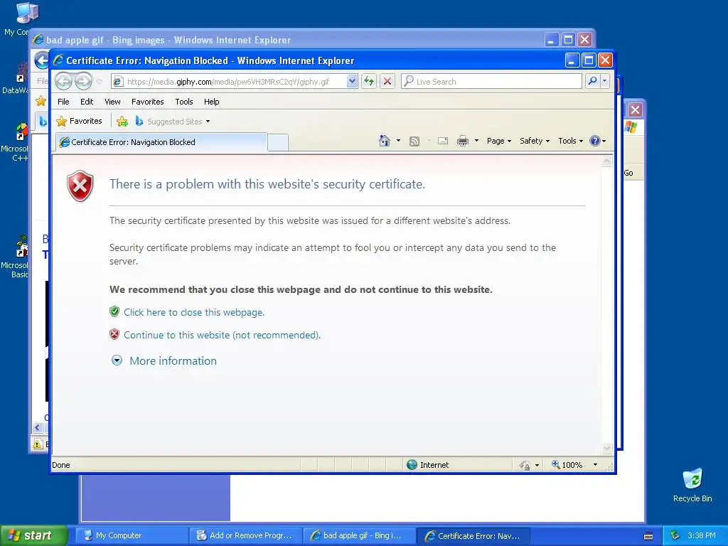The height and width of the screenshot is (546, 728).
Task: Click the RSS Feeds icon
Action: 414,141
